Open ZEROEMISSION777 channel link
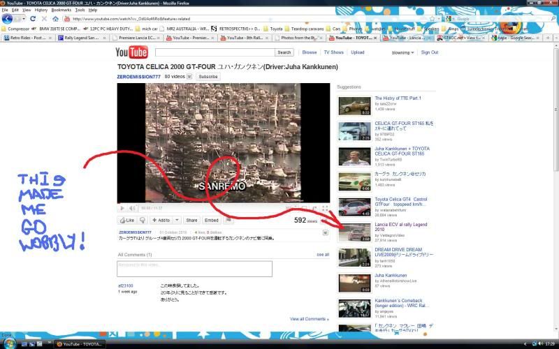This screenshot has height=349, width=559. (138, 77)
